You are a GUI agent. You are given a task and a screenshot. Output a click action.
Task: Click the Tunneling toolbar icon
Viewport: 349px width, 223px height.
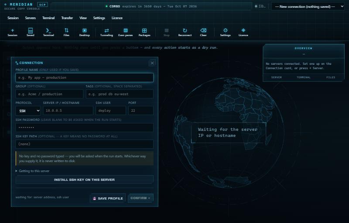click(106, 32)
